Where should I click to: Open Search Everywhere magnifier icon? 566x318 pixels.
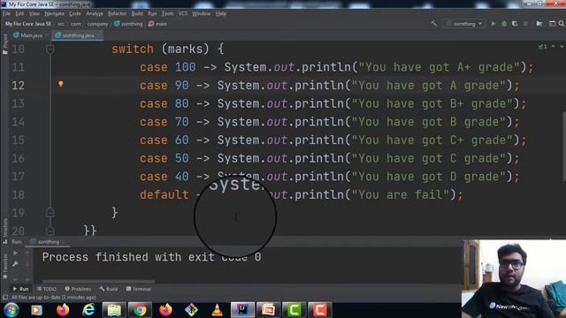[x=562, y=24]
